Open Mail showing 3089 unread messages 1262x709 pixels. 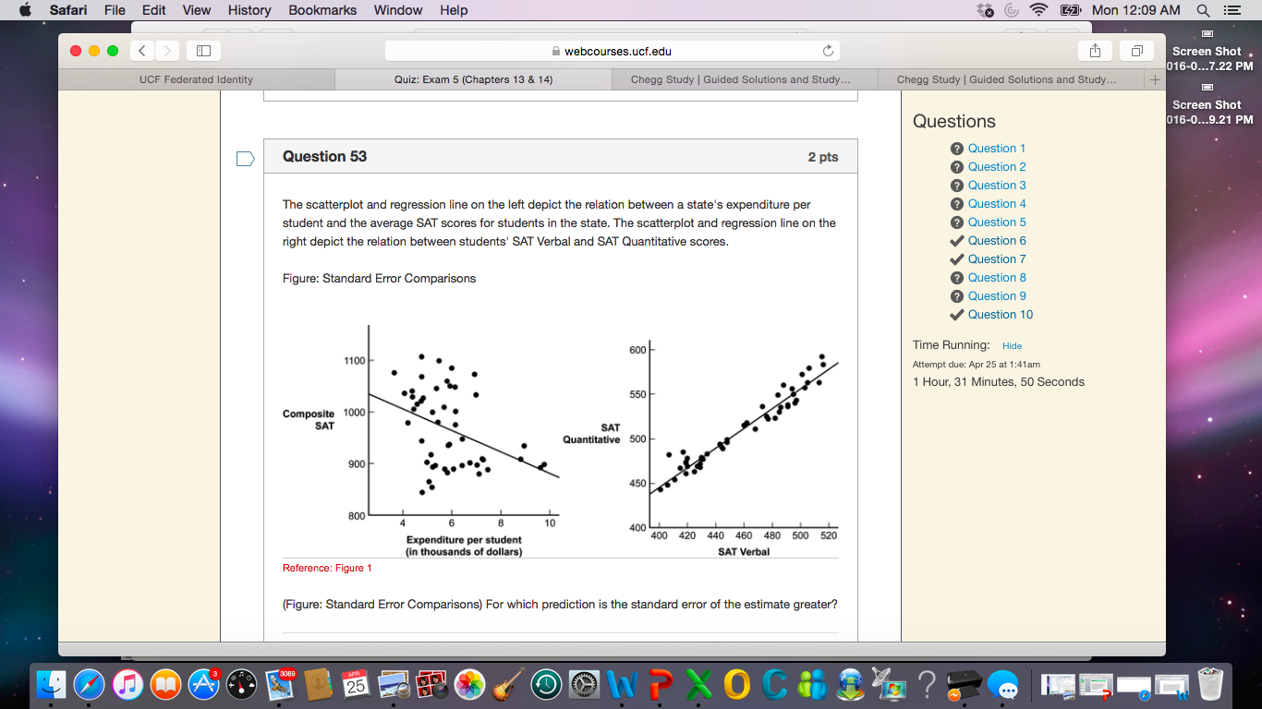[x=281, y=686]
